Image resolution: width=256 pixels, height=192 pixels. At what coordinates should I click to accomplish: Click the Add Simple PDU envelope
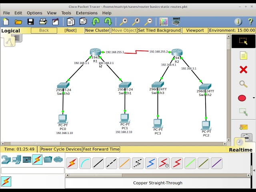(243, 127)
